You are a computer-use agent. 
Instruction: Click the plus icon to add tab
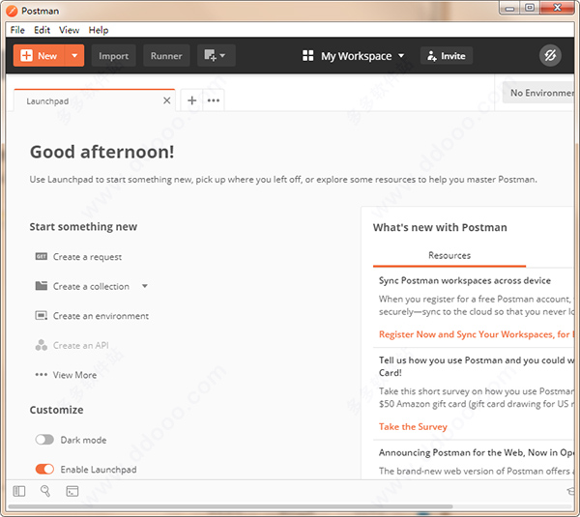191,101
